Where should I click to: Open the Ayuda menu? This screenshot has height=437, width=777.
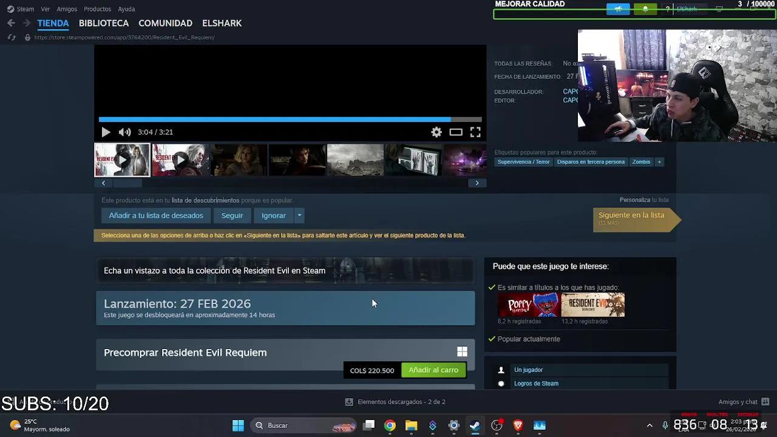click(126, 9)
